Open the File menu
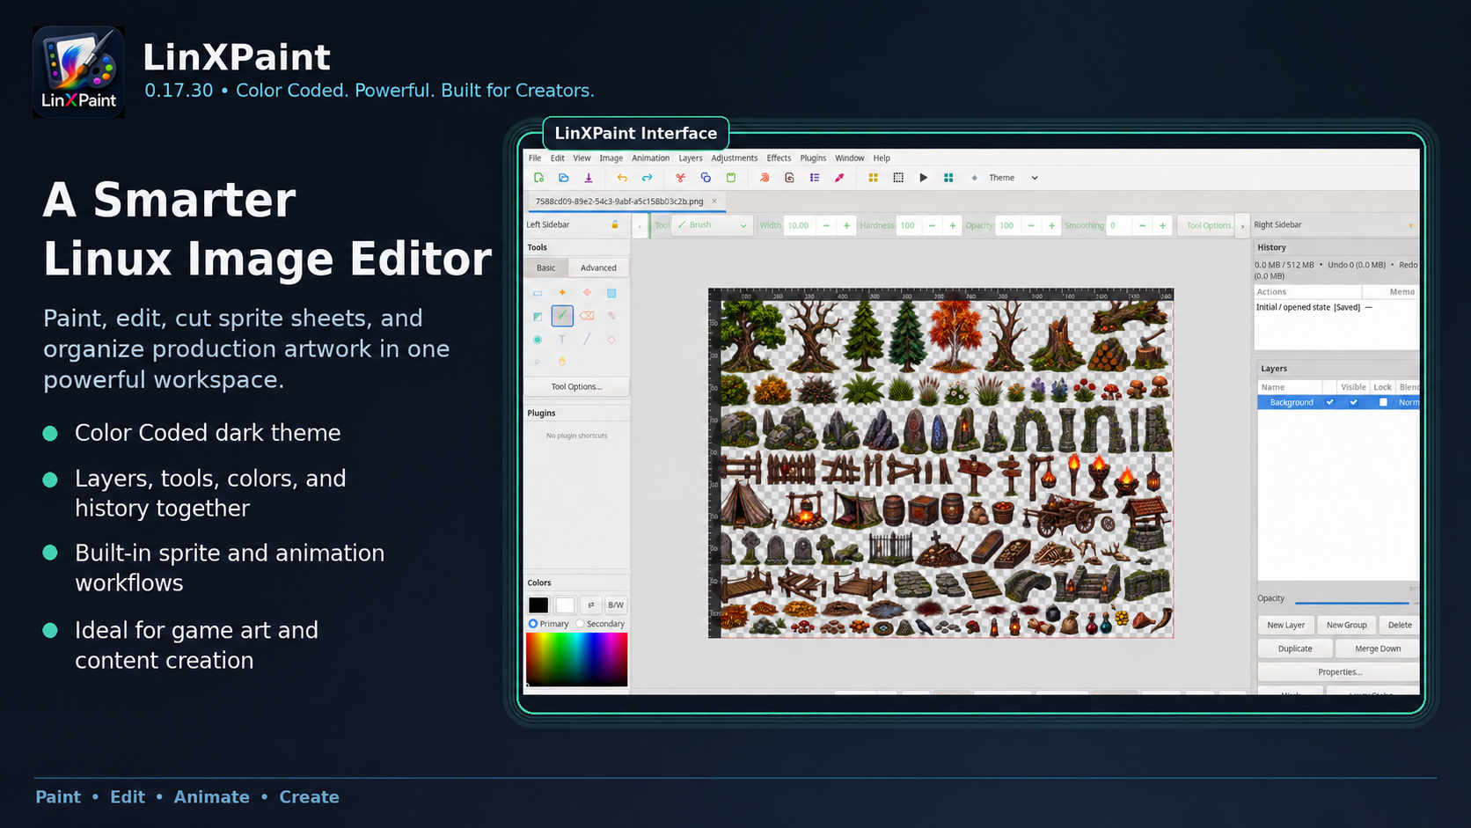Image resolution: width=1471 pixels, height=828 pixels. 535,158
